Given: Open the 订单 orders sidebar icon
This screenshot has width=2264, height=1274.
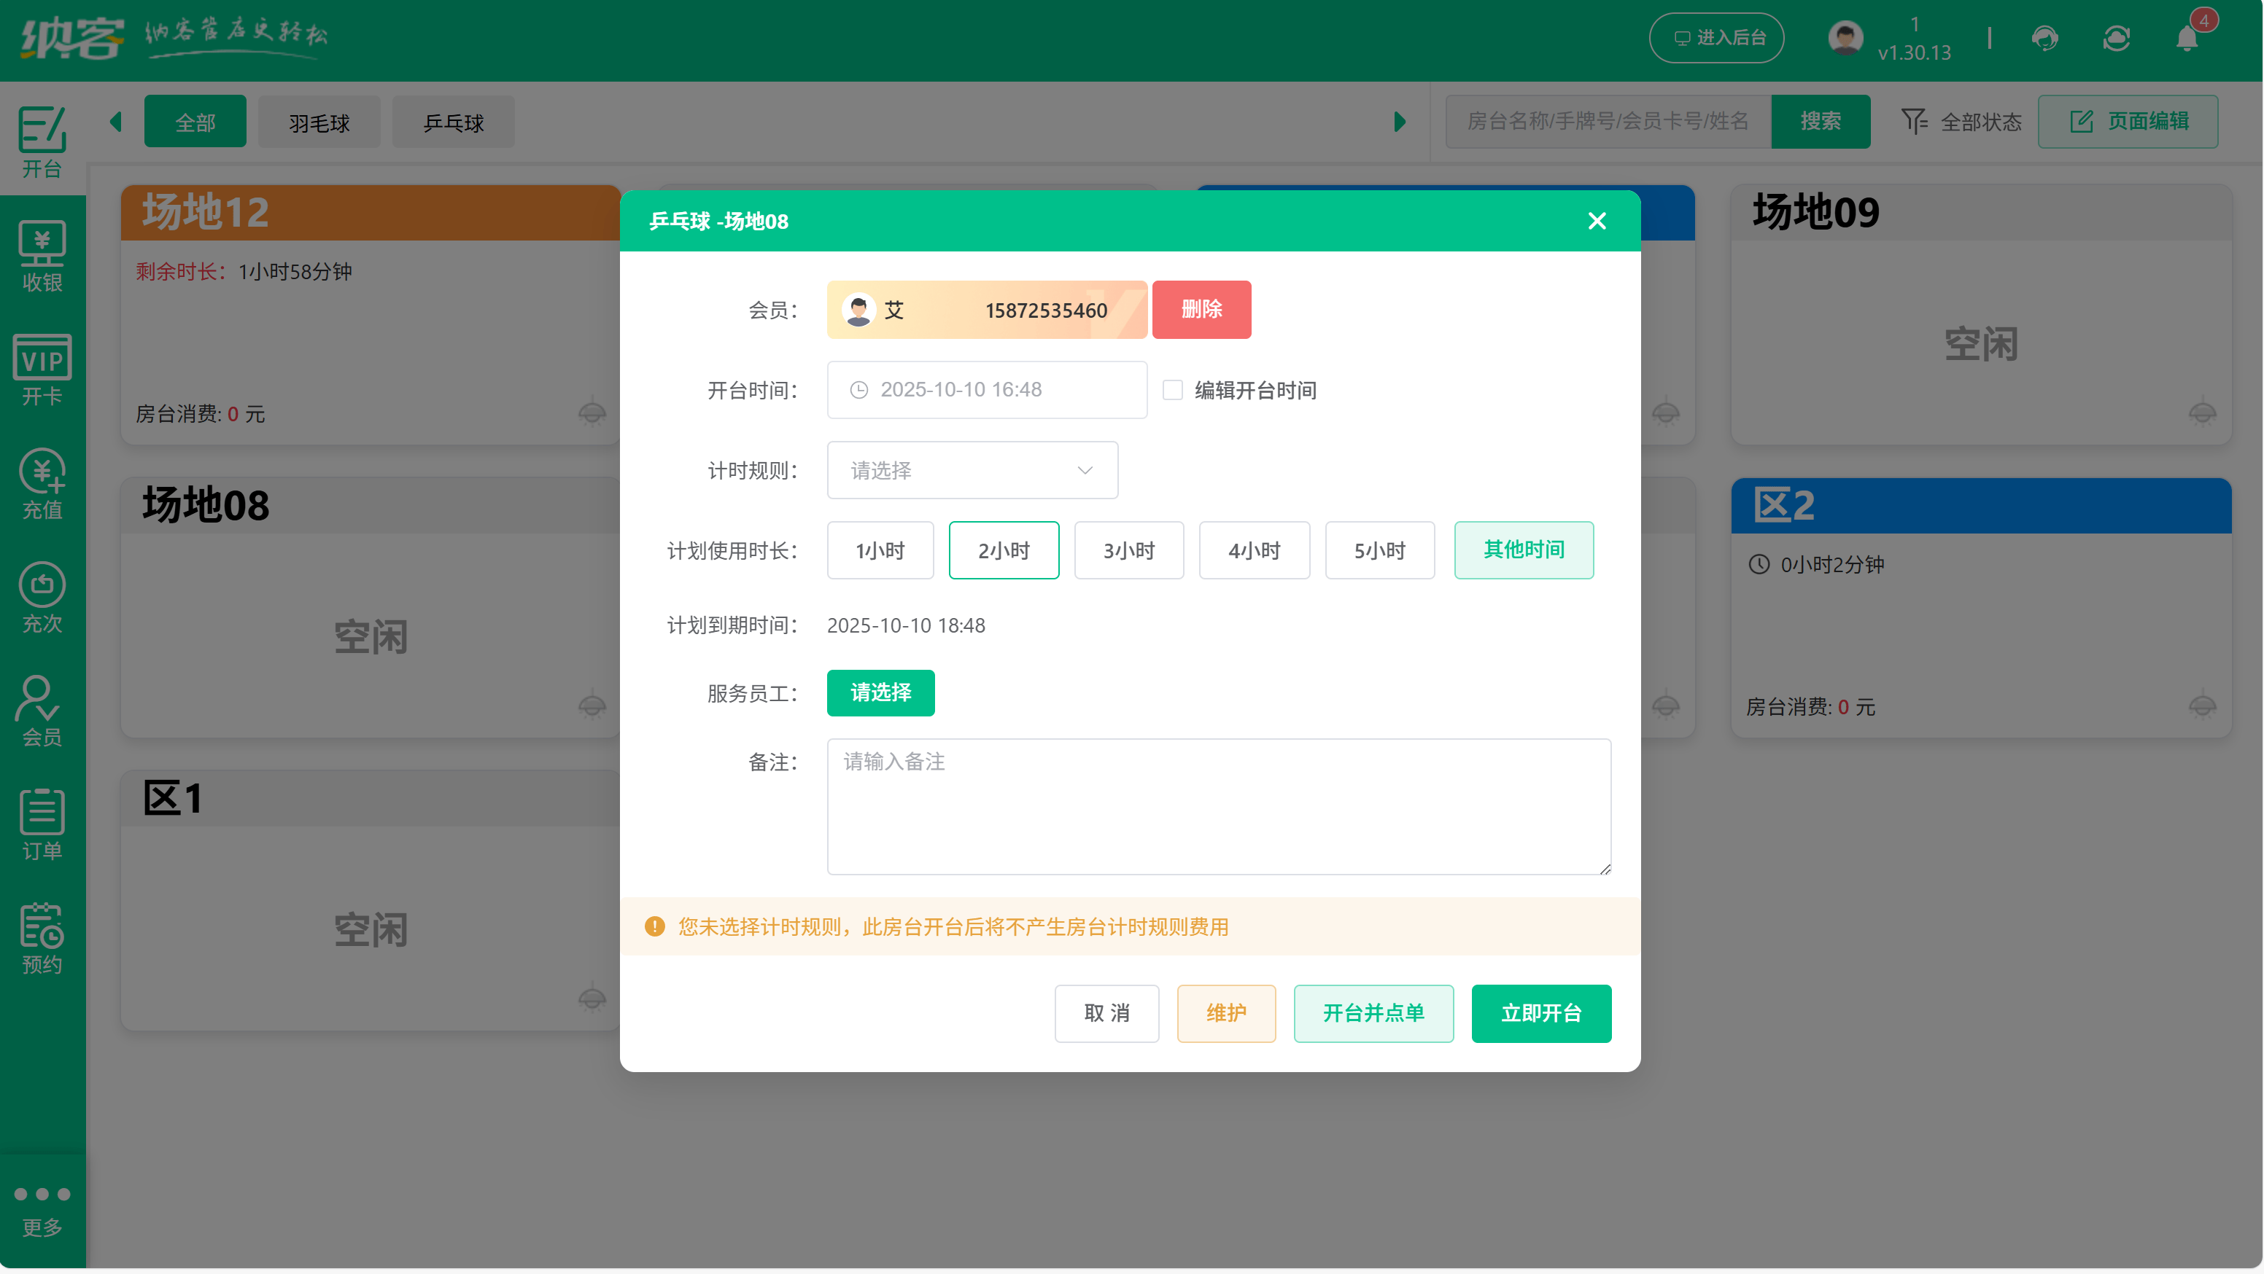Looking at the screenshot, I should [42, 824].
